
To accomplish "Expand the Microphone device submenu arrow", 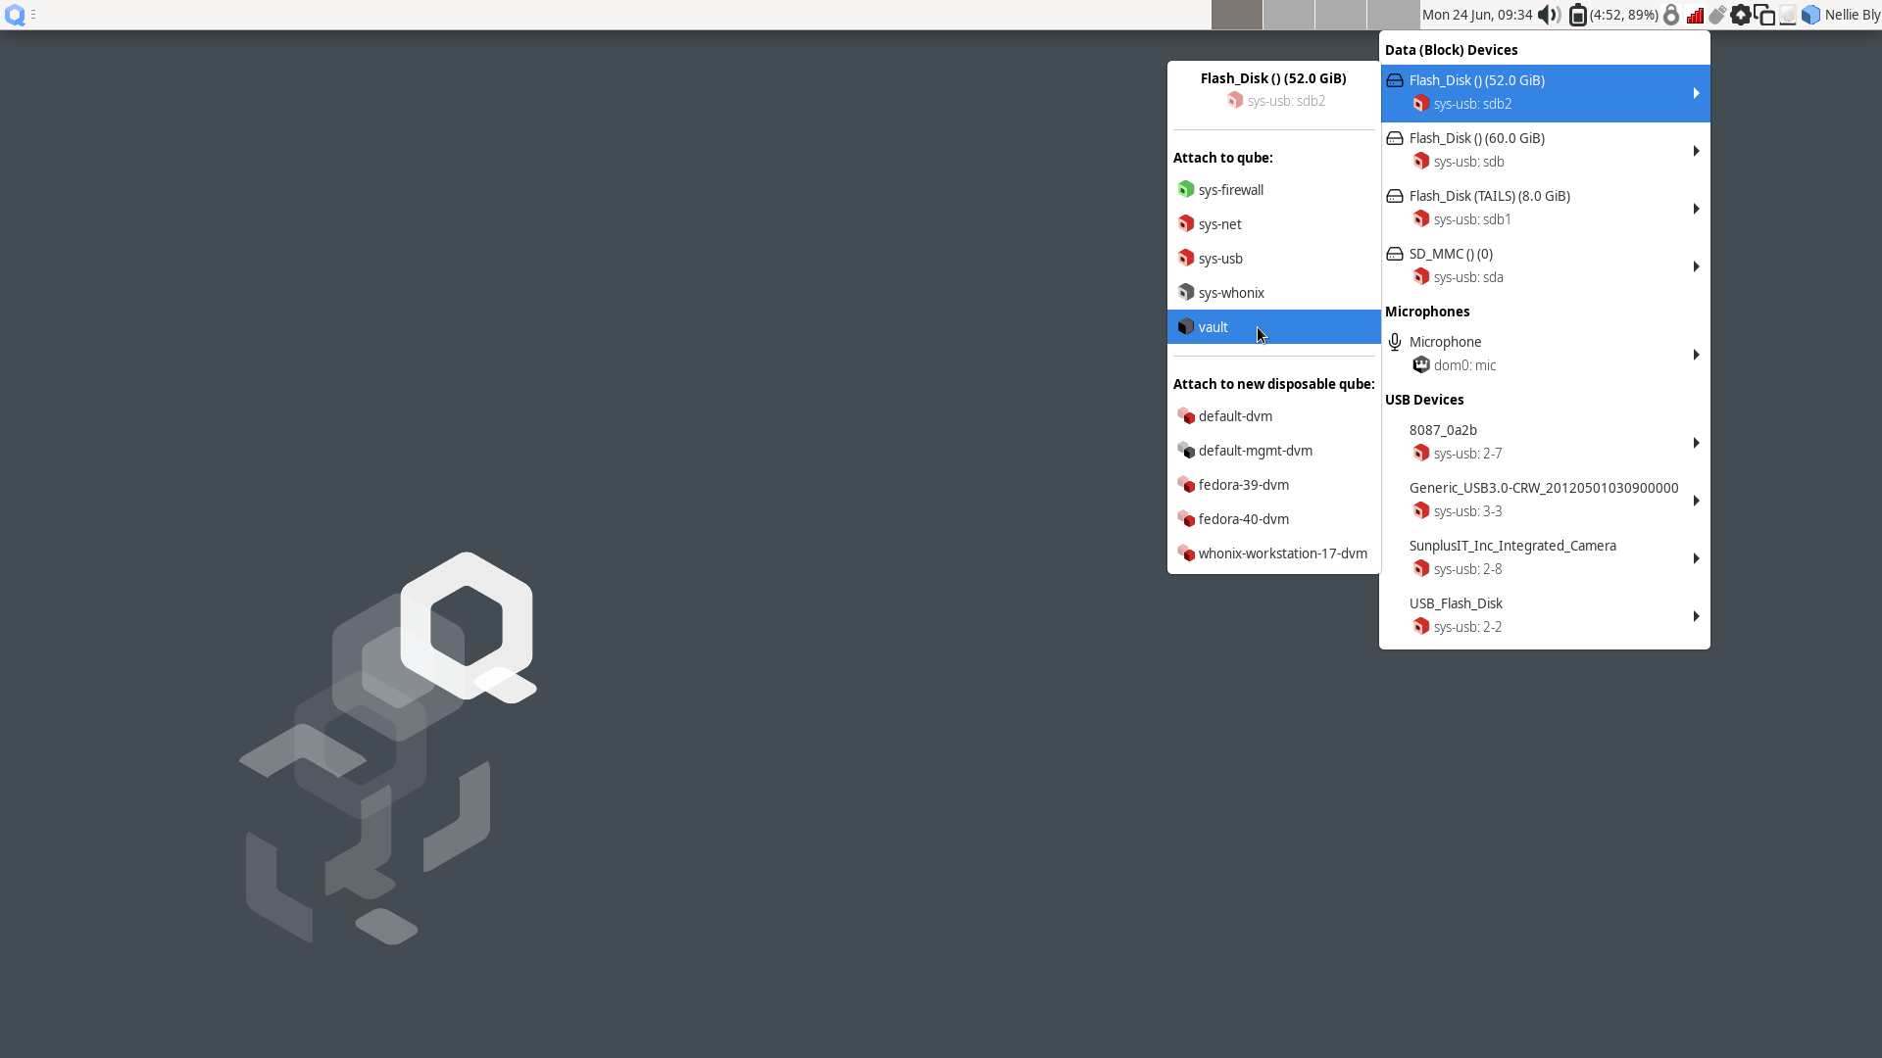I will click(1696, 355).
